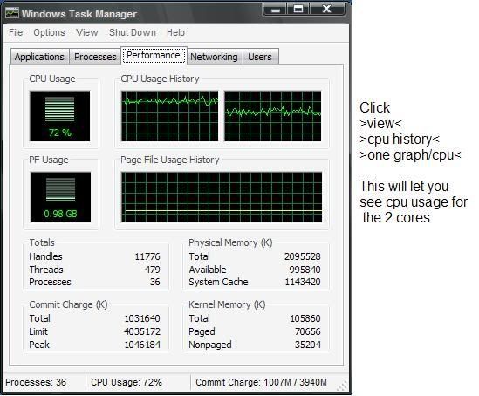Switch to the Networking tab

point(215,57)
